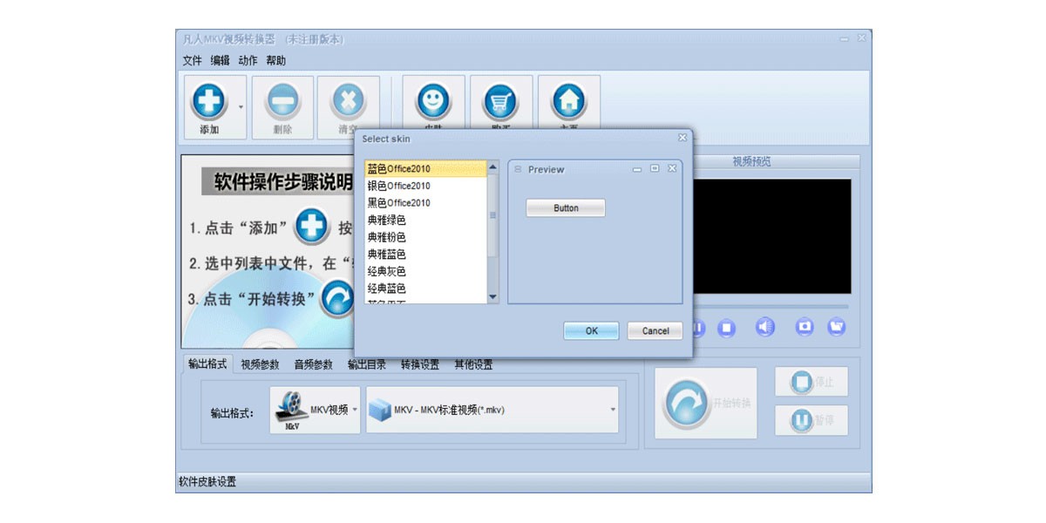This screenshot has height=523, width=1046.
Task: Click the 暂停 pause conversion button
Action: [812, 421]
